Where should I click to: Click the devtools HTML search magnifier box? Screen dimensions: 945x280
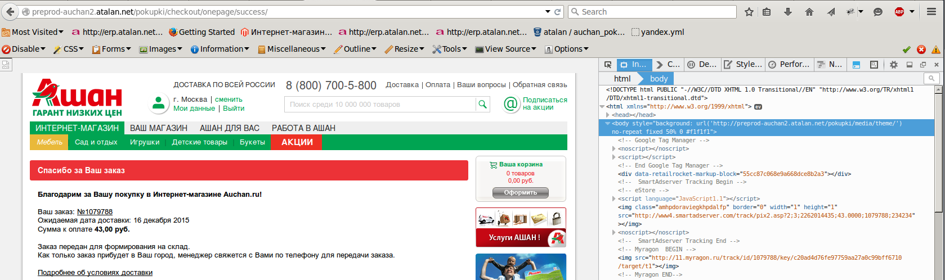coord(932,79)
